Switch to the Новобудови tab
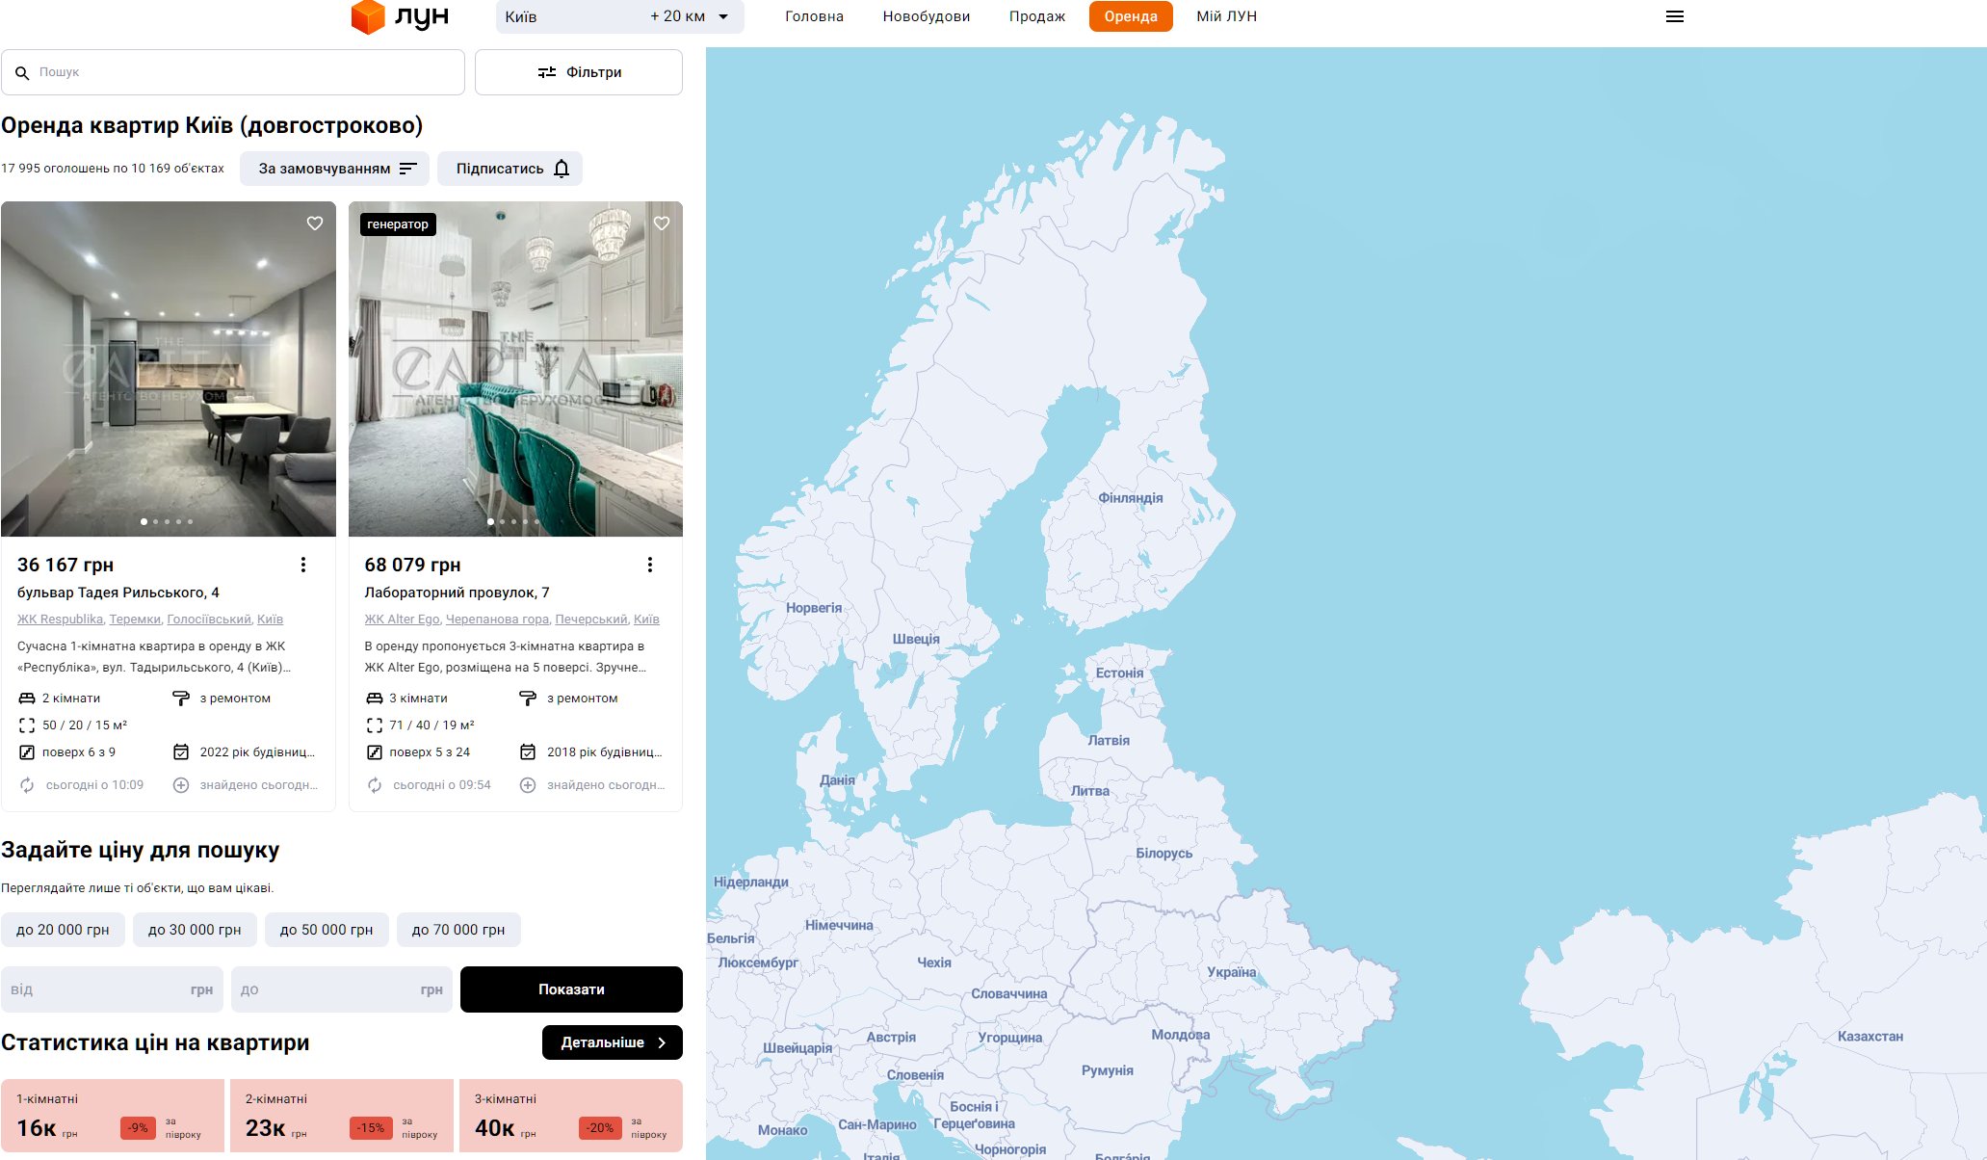Viewport: 1987px width, 1160px height. [x=926, y=16]
